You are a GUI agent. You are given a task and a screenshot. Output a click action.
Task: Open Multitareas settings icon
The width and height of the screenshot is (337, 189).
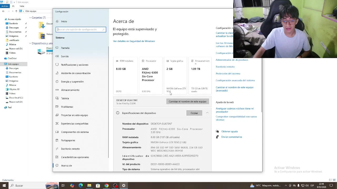coord(57,107)
